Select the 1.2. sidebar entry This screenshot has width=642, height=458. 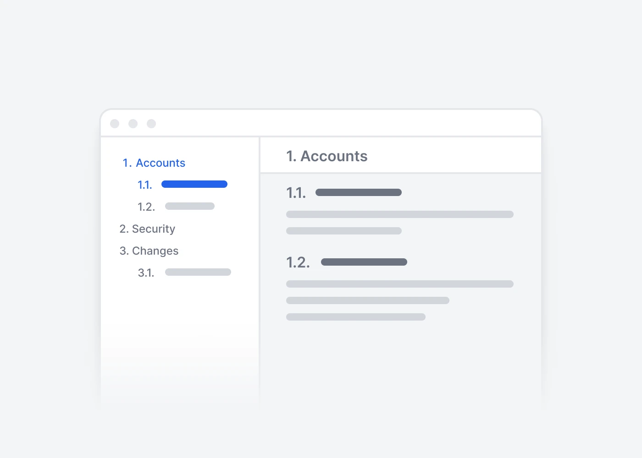tap(146, 207)
